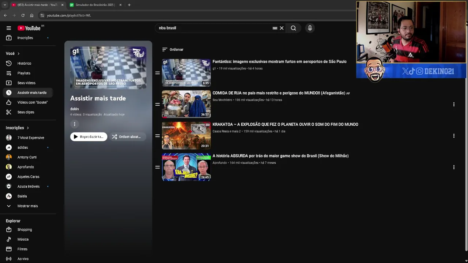Click the Fantástico video title
This screenshot has height=263, width=468.
tap(279, 62)
